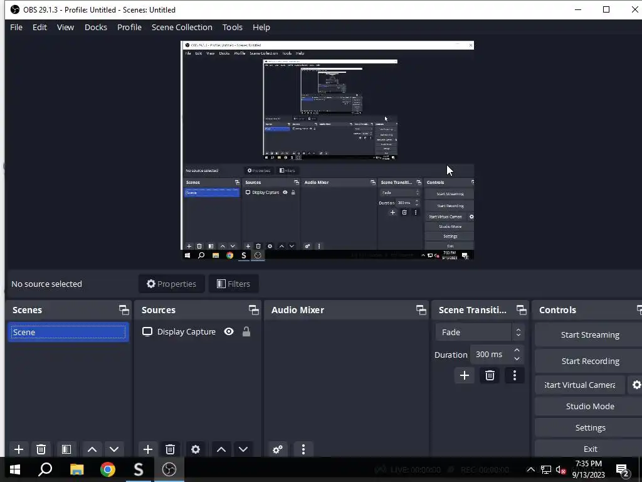This screenshot has width=642, height=482.
Task: Add a new source with plus icon
Action: point(148,449)
